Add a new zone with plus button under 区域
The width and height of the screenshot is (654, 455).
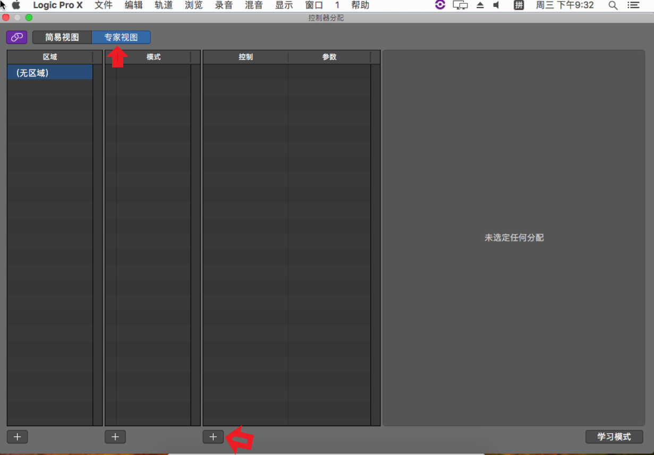click(18, 436)
